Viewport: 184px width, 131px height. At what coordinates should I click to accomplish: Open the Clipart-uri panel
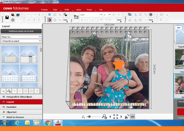(x=21, y=112)
